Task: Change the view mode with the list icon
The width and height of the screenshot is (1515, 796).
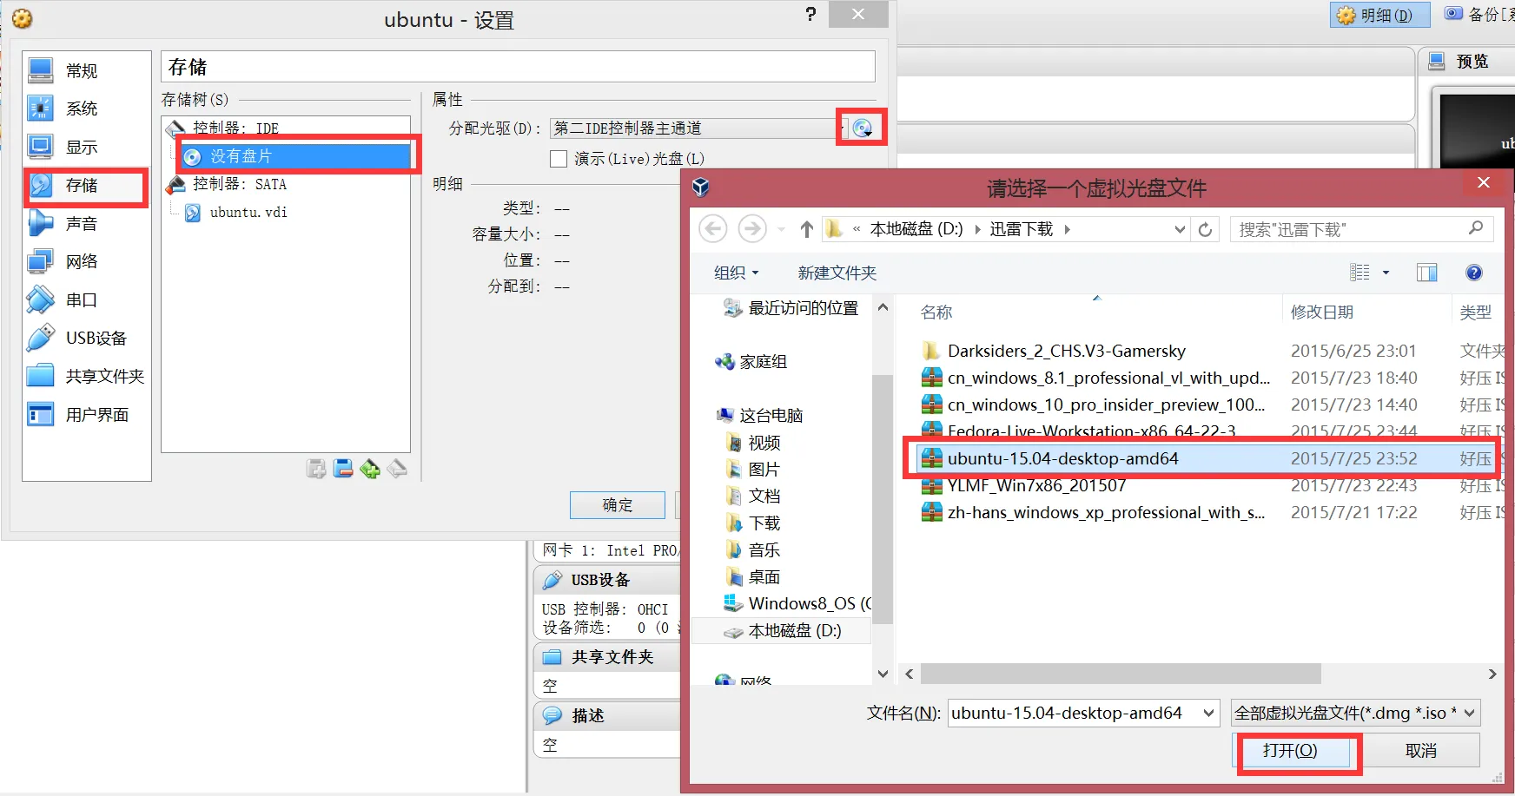Action: point(1359,272)
